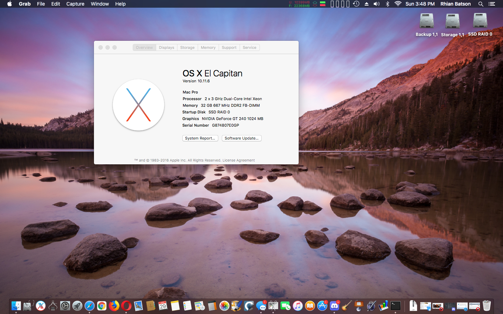Open Calendar showing 29 in Dock
This screenshot has width=503, height=314.
(163, 306)
